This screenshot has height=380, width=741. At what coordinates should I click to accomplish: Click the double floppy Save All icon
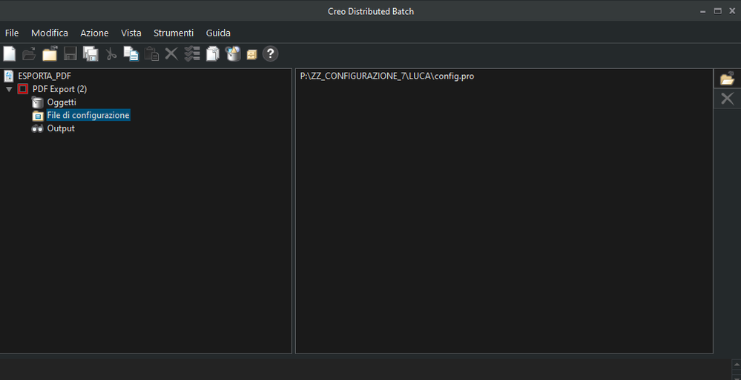pos(90,53)
